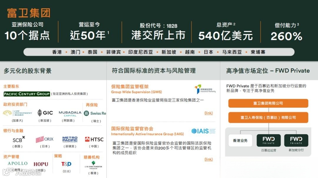The width and height of the screenshot is (318, 178).
Task: Click the Swiss Re logo
Action: pyautogui.click(x=95, y=113)
